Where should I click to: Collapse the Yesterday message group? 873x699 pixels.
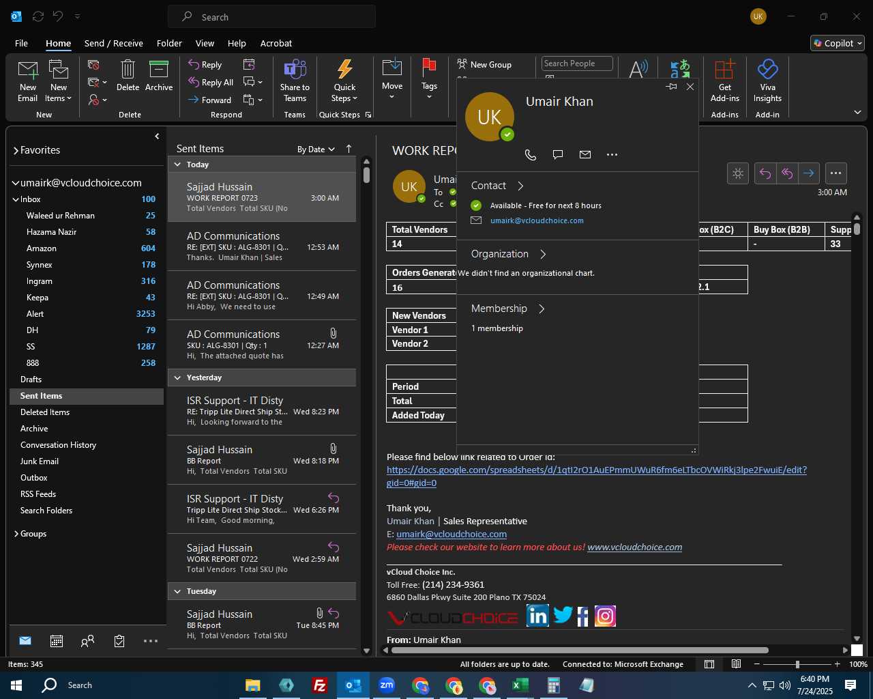[x=177, y=377]
